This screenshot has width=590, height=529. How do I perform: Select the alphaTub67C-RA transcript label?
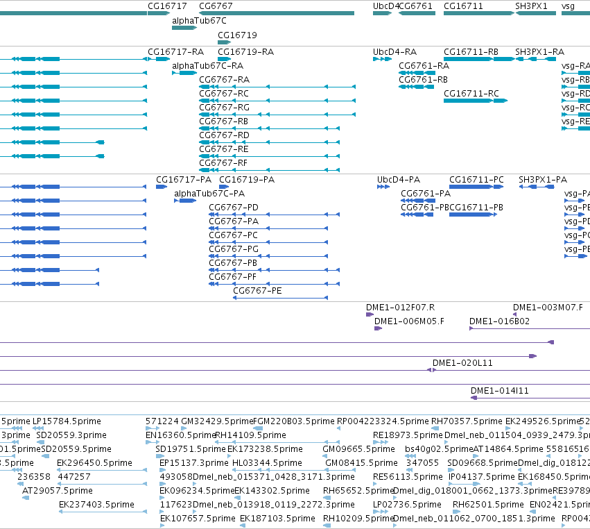[208, 65]
